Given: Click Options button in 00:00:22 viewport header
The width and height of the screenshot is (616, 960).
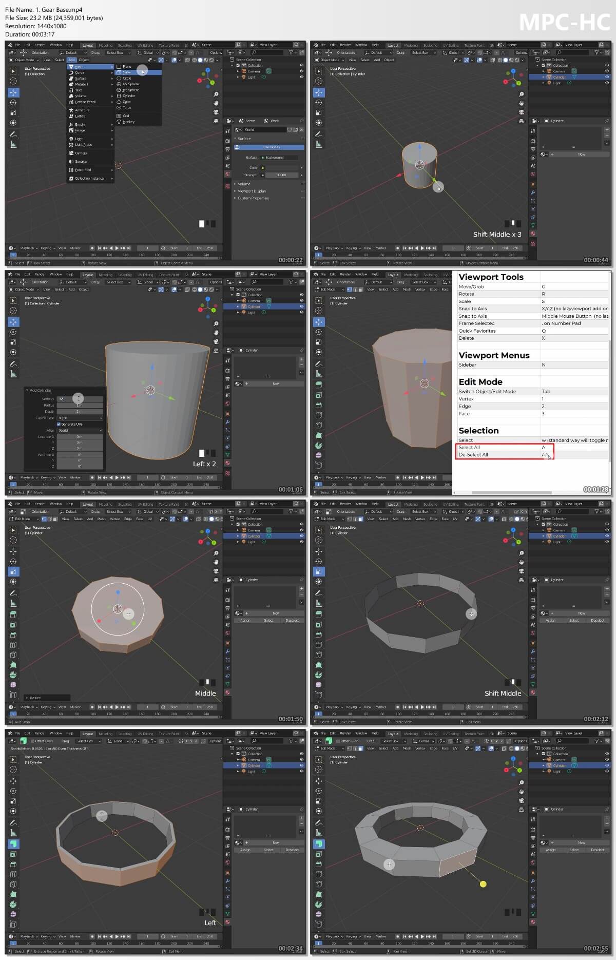Looking at the screenshot, I should 216,52.
